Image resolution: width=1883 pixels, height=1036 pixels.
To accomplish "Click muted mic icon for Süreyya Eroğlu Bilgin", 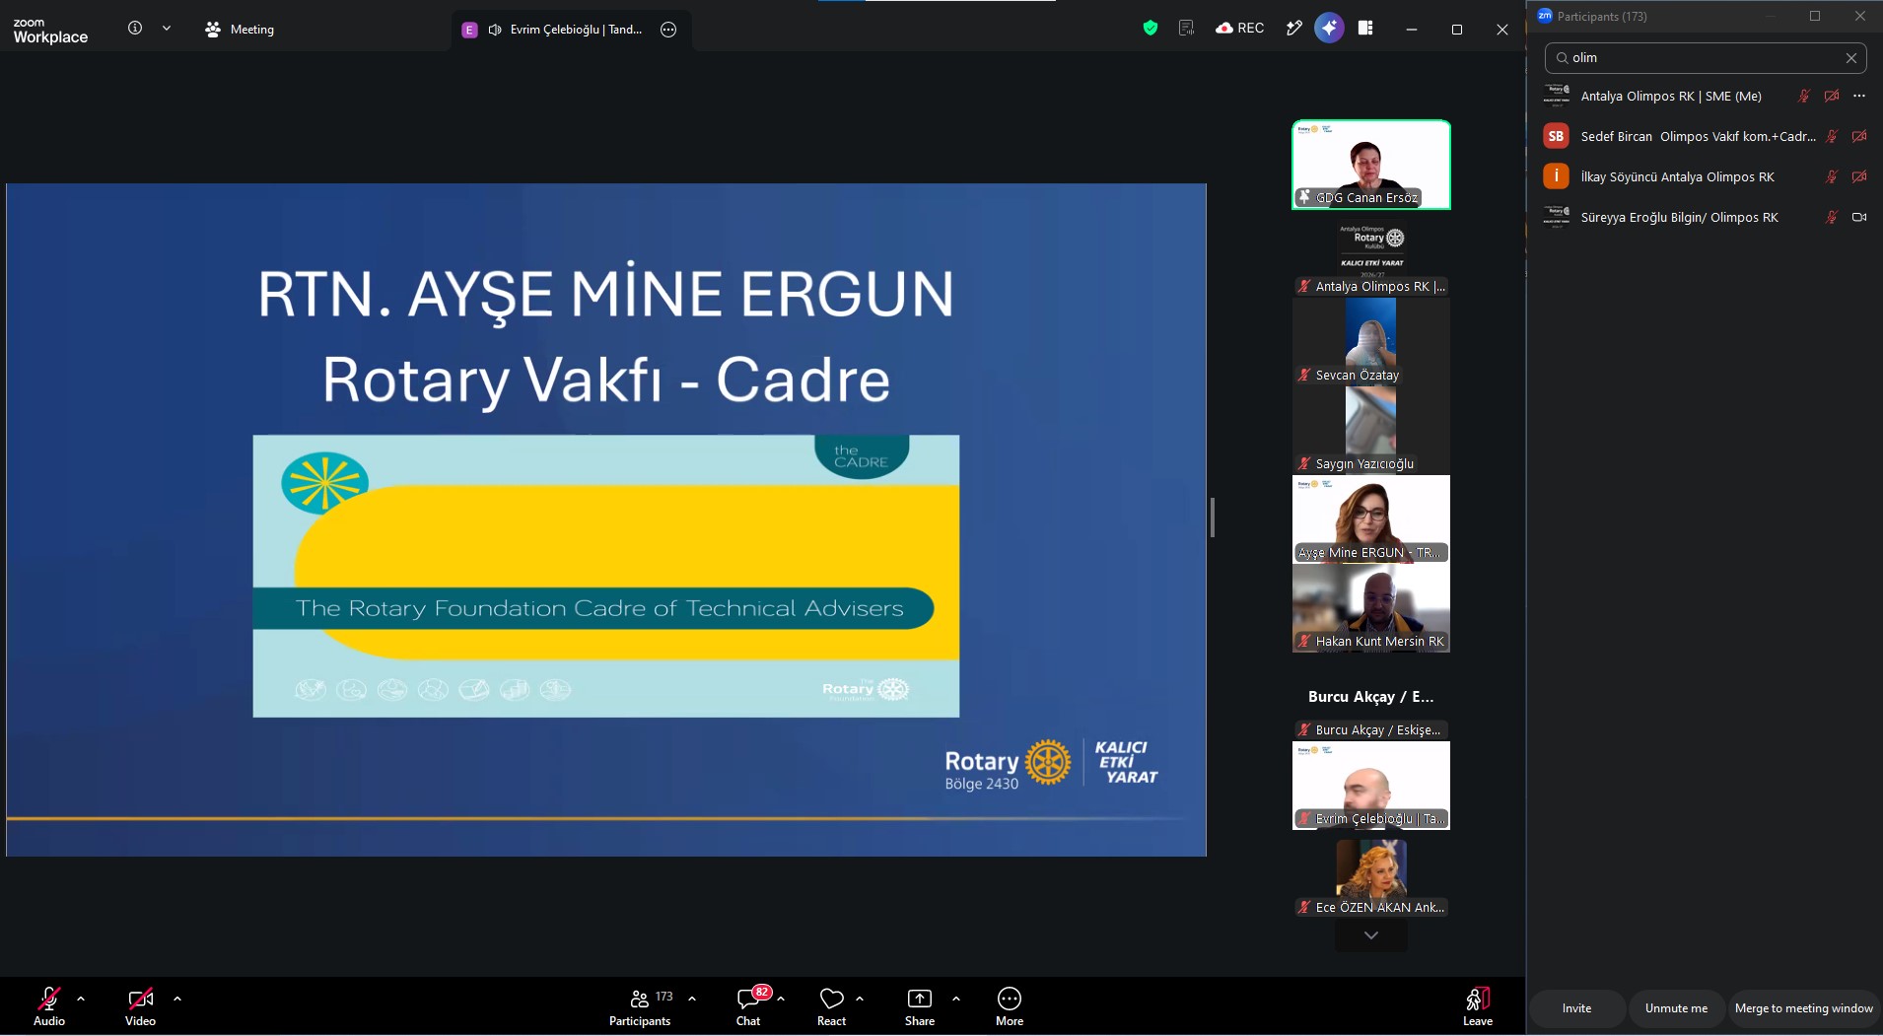I will [1832, 218].
